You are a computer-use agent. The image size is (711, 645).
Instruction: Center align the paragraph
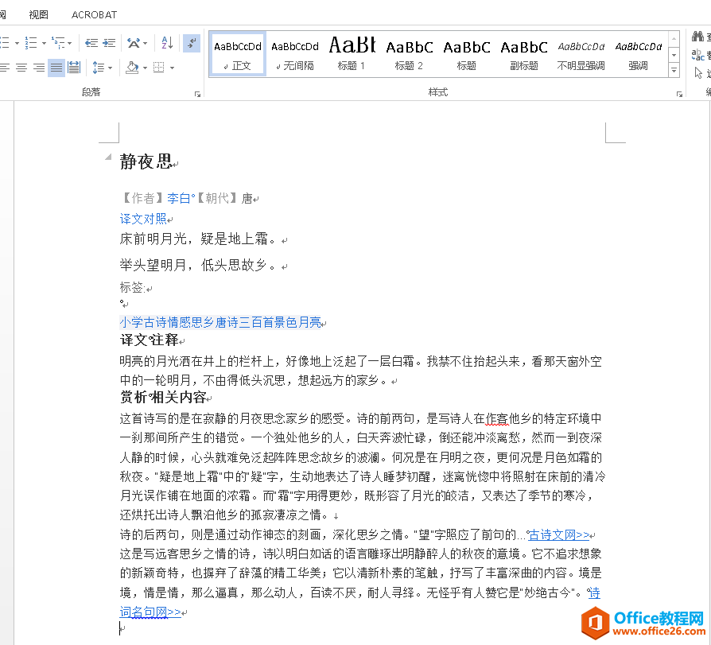point(21,68)
